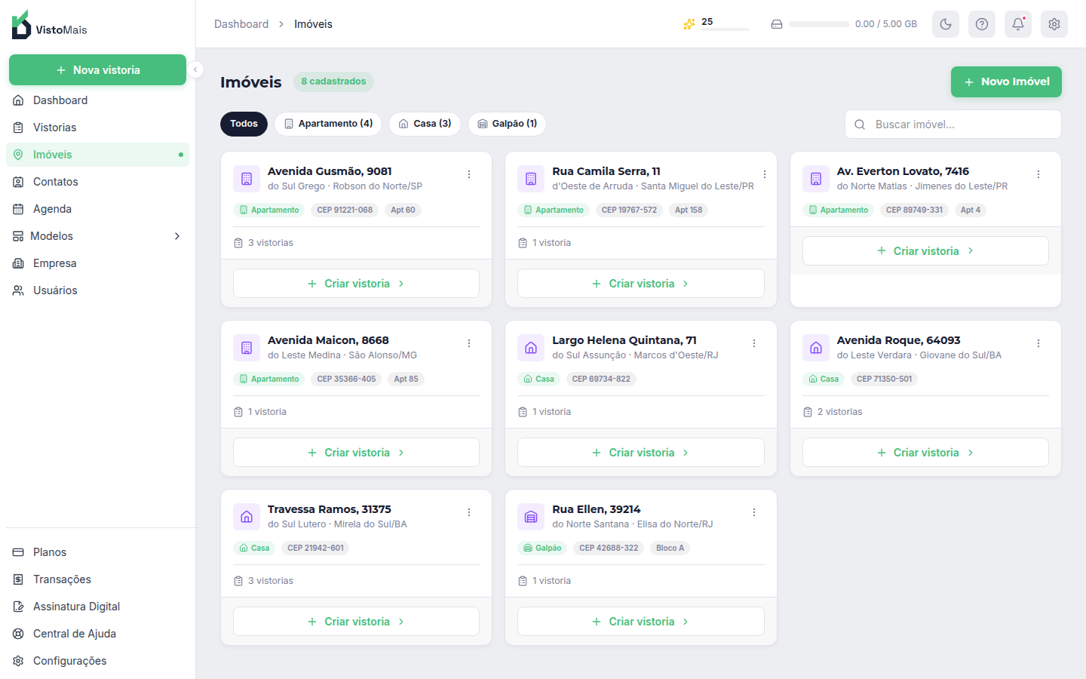
Task: Open Vistorias in the sidebar
Action: pyautogui.click(x=97, y=128)
